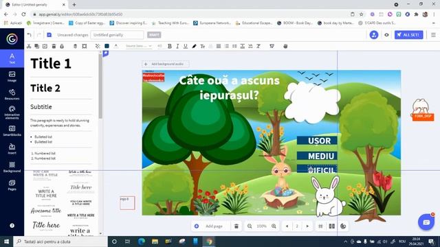Insert the paragraph text block

click(60, 123)
